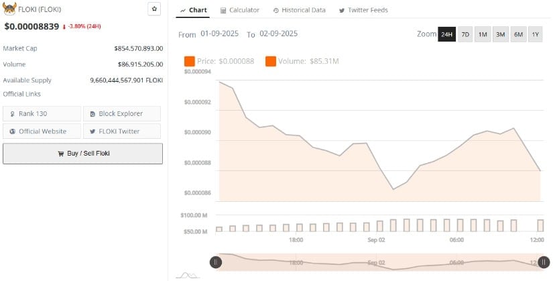Click the last volume bar at 12:00
Screen dimensions: 553x281
tap(540, 225)
